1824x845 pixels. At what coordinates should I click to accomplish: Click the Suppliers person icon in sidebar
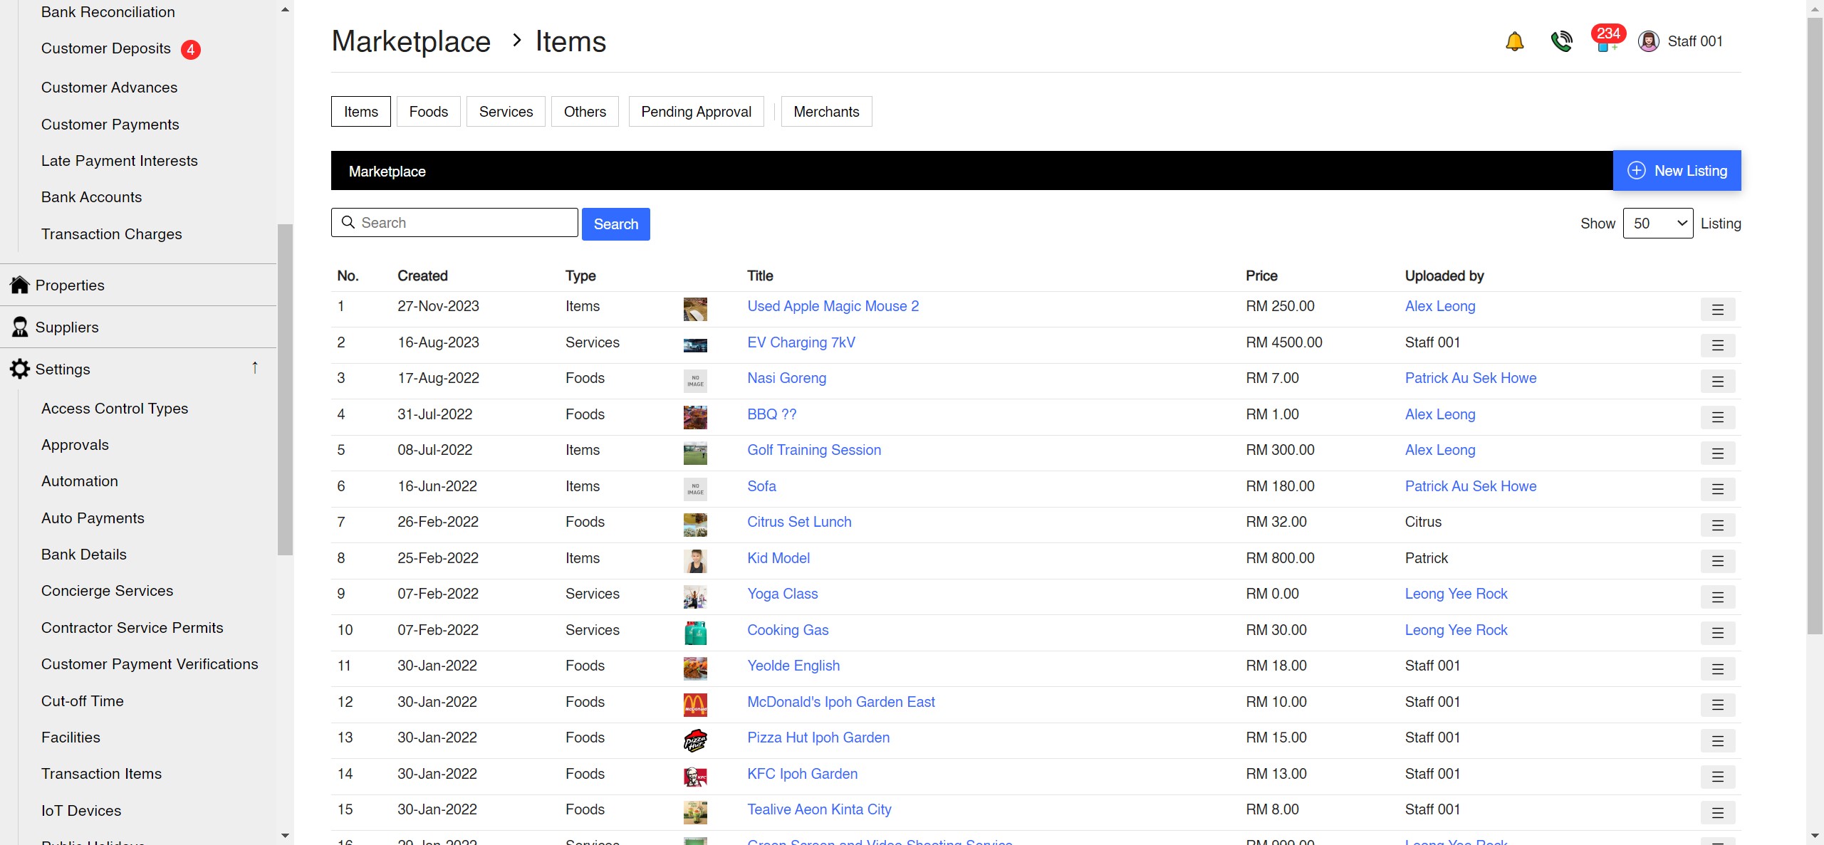[x=19, y=327]
